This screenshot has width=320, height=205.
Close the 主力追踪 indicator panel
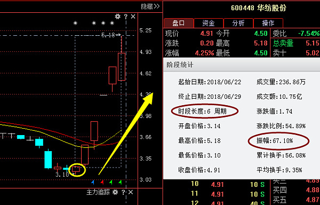[131, 192]
